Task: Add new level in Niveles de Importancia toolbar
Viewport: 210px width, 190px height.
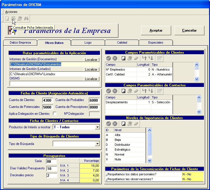Action: [x=124, y=124]
